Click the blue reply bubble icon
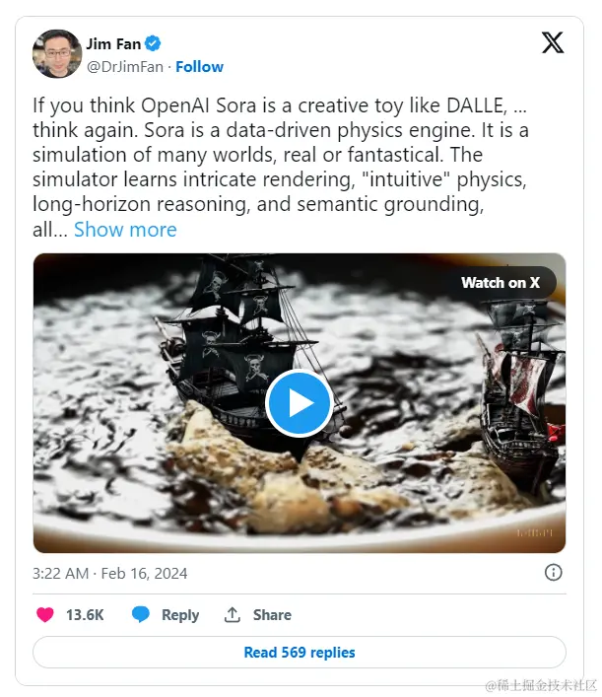Viewport: 602px width, 697px height. 141,614
